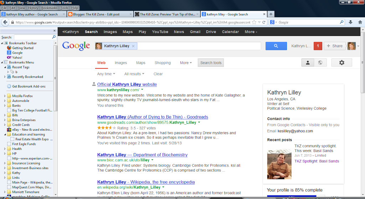Open a new tab with the plus button
Viewport: 365px width, 199px height.
(271, 14)
